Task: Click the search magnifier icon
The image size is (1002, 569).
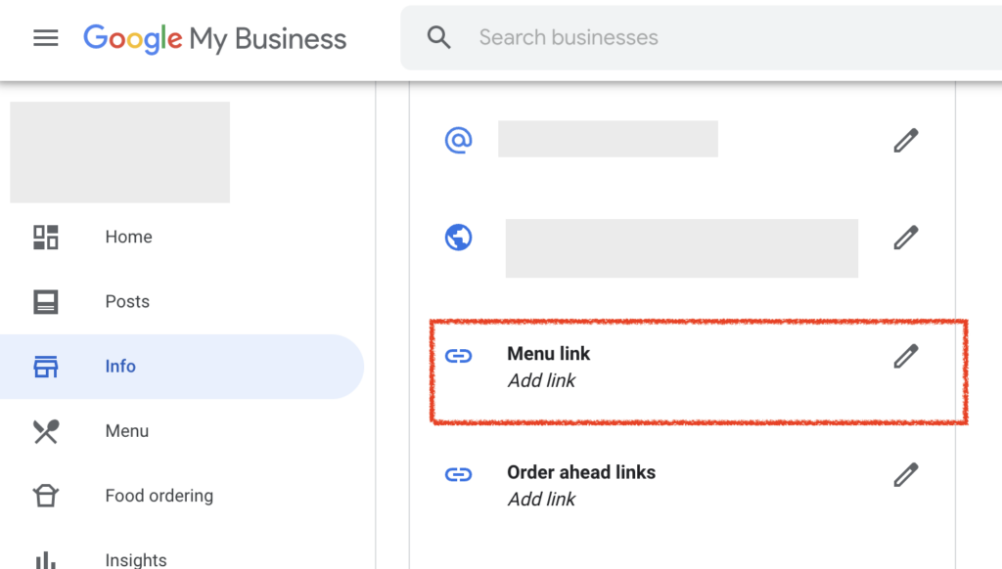Action: click(439, 38)
